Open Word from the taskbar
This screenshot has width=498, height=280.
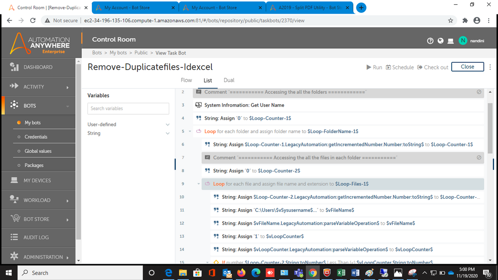coord(355,273)
